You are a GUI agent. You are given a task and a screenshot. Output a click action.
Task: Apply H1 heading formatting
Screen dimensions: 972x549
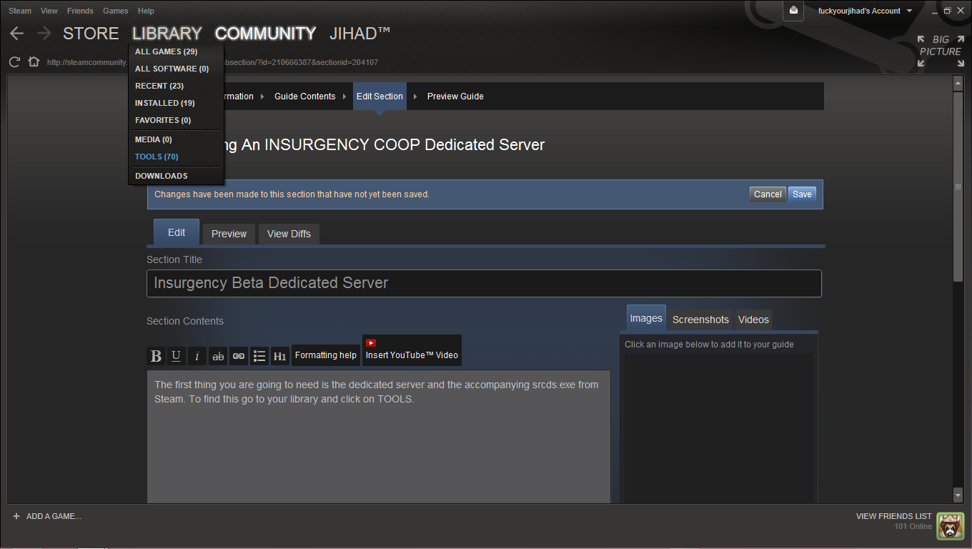tap(280, 356)
